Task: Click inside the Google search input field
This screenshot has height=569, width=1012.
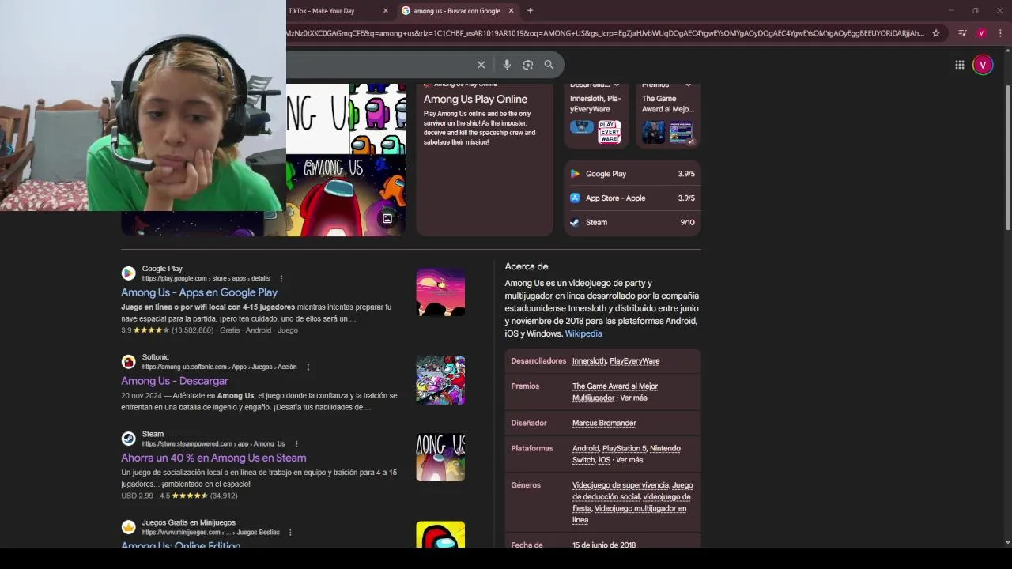Action: click(x=379, y=65)
